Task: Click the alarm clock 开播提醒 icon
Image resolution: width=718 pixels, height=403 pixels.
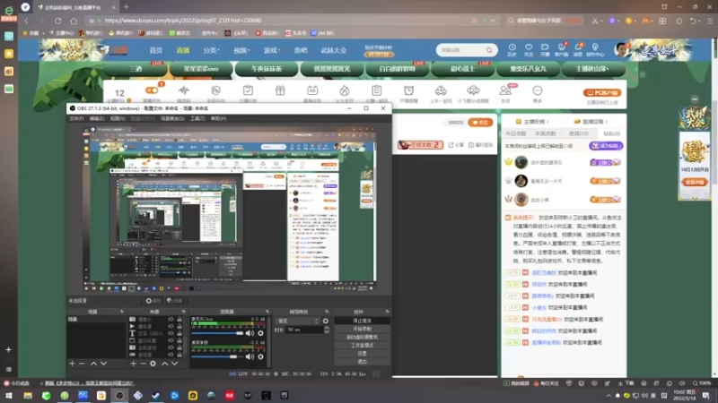Action: click(408, 90)
